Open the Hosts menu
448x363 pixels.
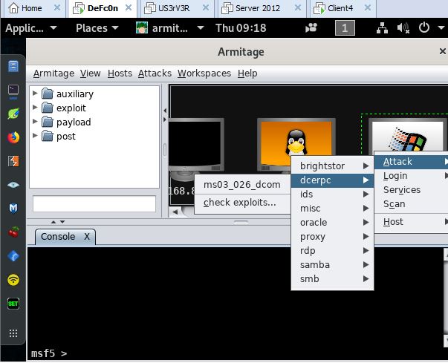click(x=120, y=73)
